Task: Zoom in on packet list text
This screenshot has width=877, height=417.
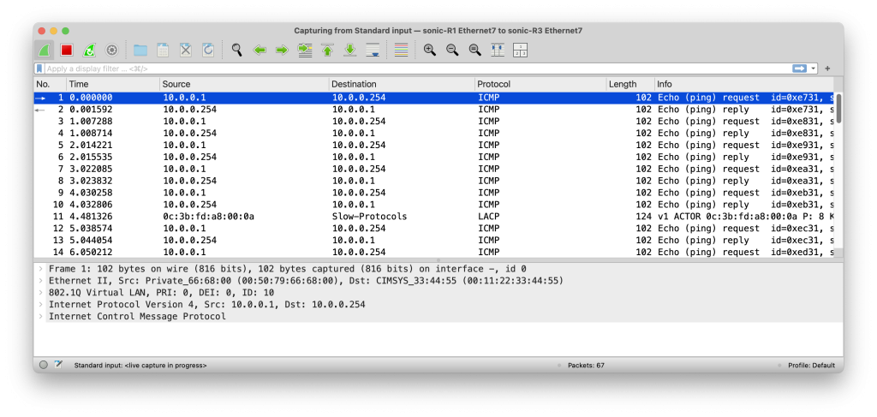Action: (x=429, y=51)
